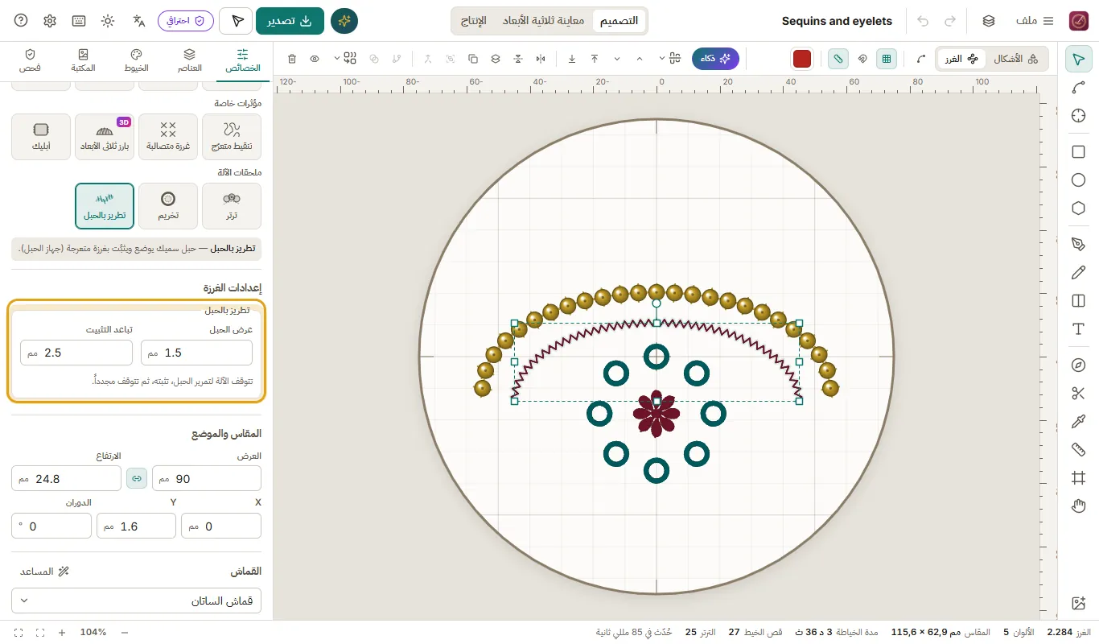Click the تصدير export button
1099x644 pixels.
(x=290, y=21)
